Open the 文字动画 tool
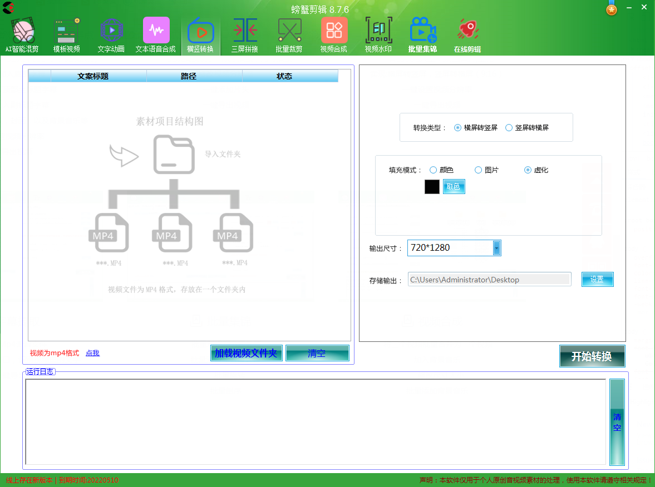Screen dimensions: 655x487 click(111, 31)
